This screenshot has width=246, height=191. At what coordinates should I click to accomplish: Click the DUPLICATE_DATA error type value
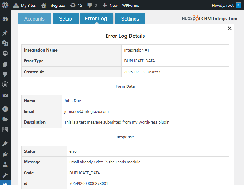tap(139, 61)
